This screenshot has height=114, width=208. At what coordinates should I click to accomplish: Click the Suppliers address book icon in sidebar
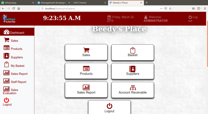click(6, 56)
